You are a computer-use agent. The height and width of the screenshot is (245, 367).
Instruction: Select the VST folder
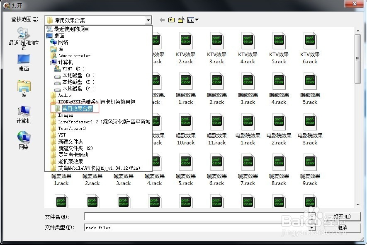pyautogui.click(x=63, y=135)
